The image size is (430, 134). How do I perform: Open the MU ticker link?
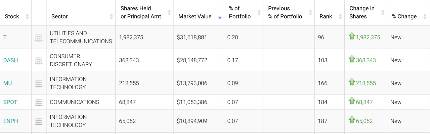[x=7, y=83]
